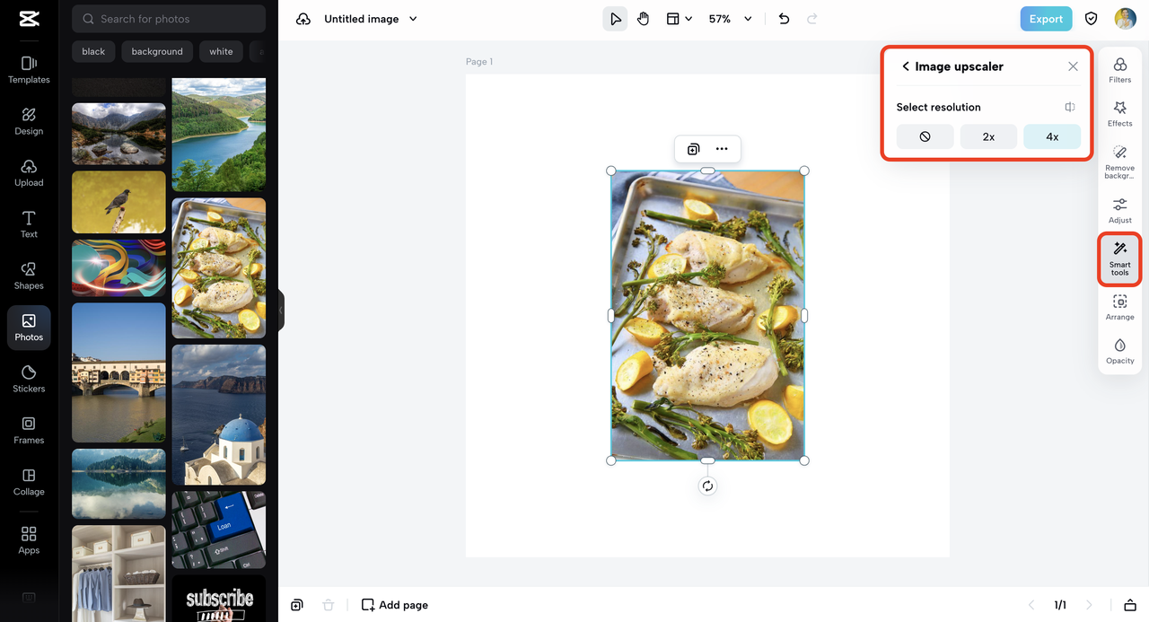Click the Export button
Viewport: 1149px width, 622px height.
1046,19
